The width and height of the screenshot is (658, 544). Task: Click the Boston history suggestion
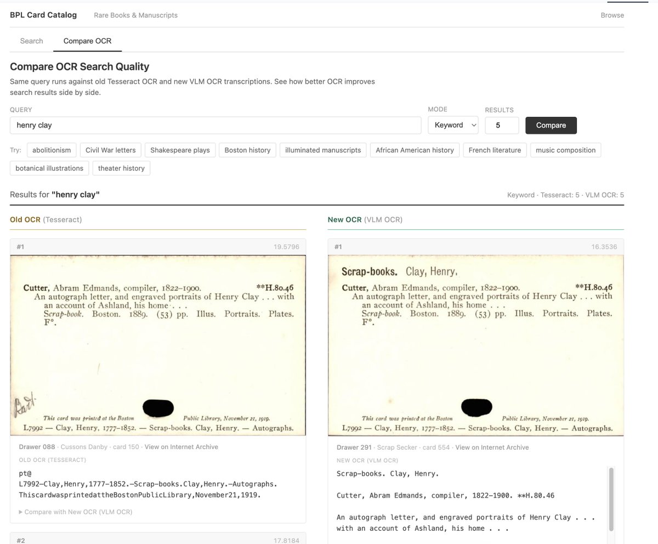(x=247, y=150)
